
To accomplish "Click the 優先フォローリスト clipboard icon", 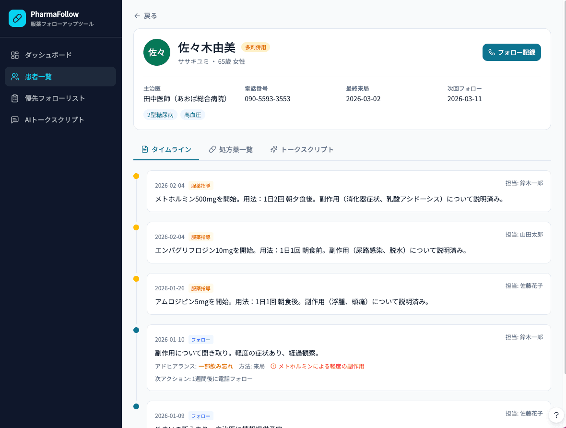I will point(15,98).
